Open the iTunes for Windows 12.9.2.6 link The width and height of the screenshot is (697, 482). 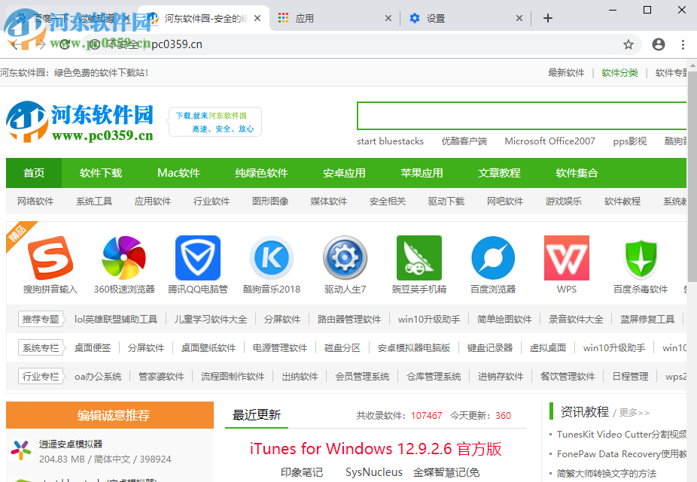point(376,449)
